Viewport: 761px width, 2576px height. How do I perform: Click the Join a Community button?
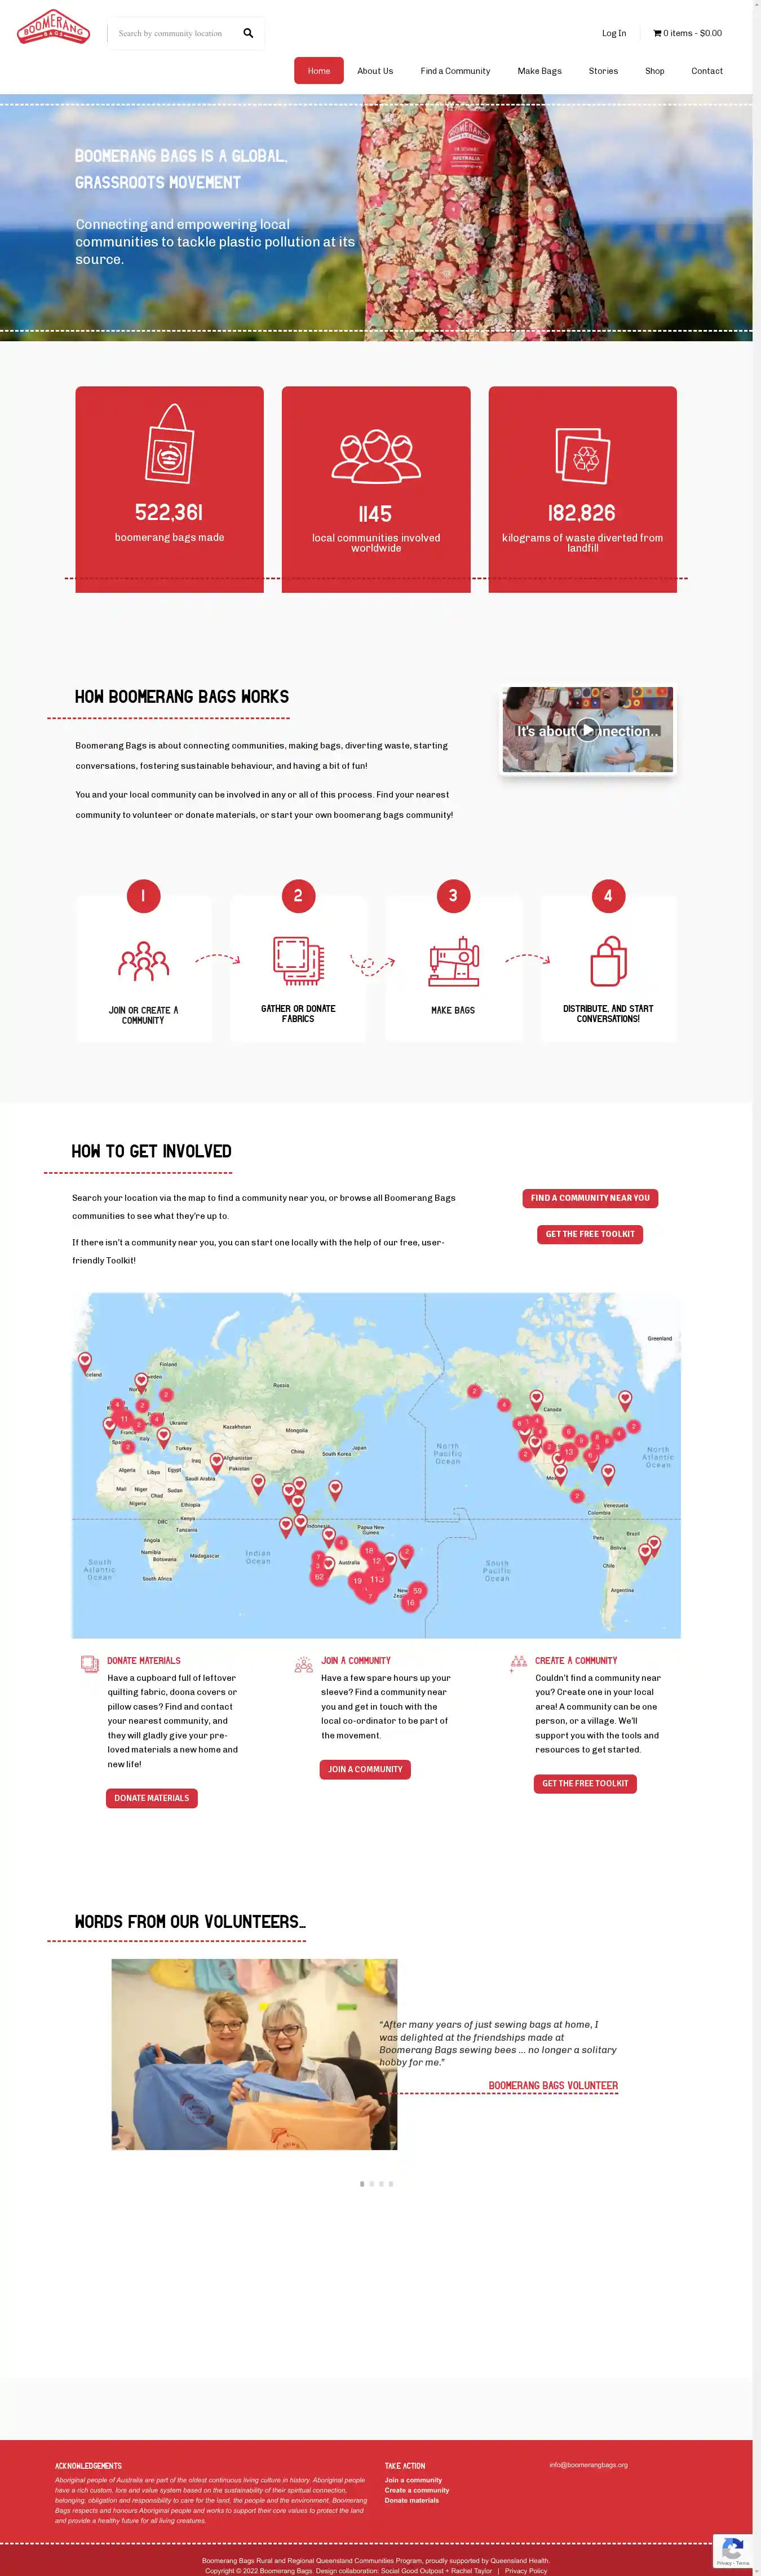click(x=365, y=1769)
